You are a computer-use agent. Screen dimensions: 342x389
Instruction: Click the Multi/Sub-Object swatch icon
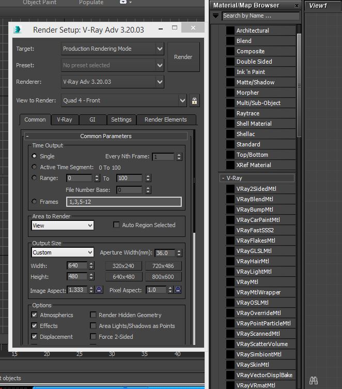(x=230, y=103)
